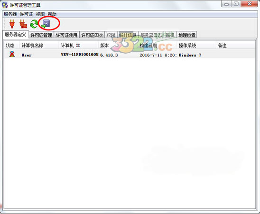Click the blue safe icon with green arrow
This screenshot has height=214, width=260.
[x=46, y=24]
